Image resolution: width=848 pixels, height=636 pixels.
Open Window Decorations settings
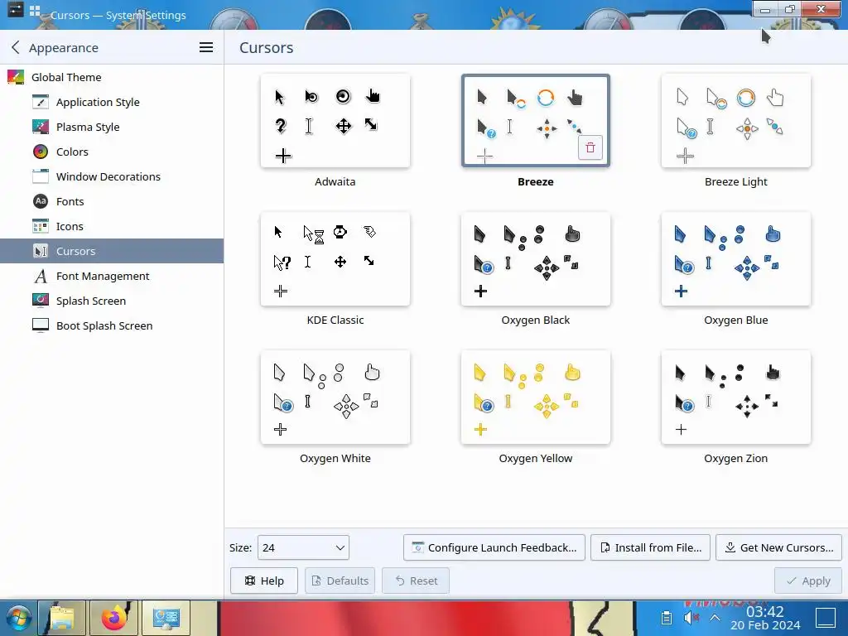pyautogui.click(x=112, y=177)
